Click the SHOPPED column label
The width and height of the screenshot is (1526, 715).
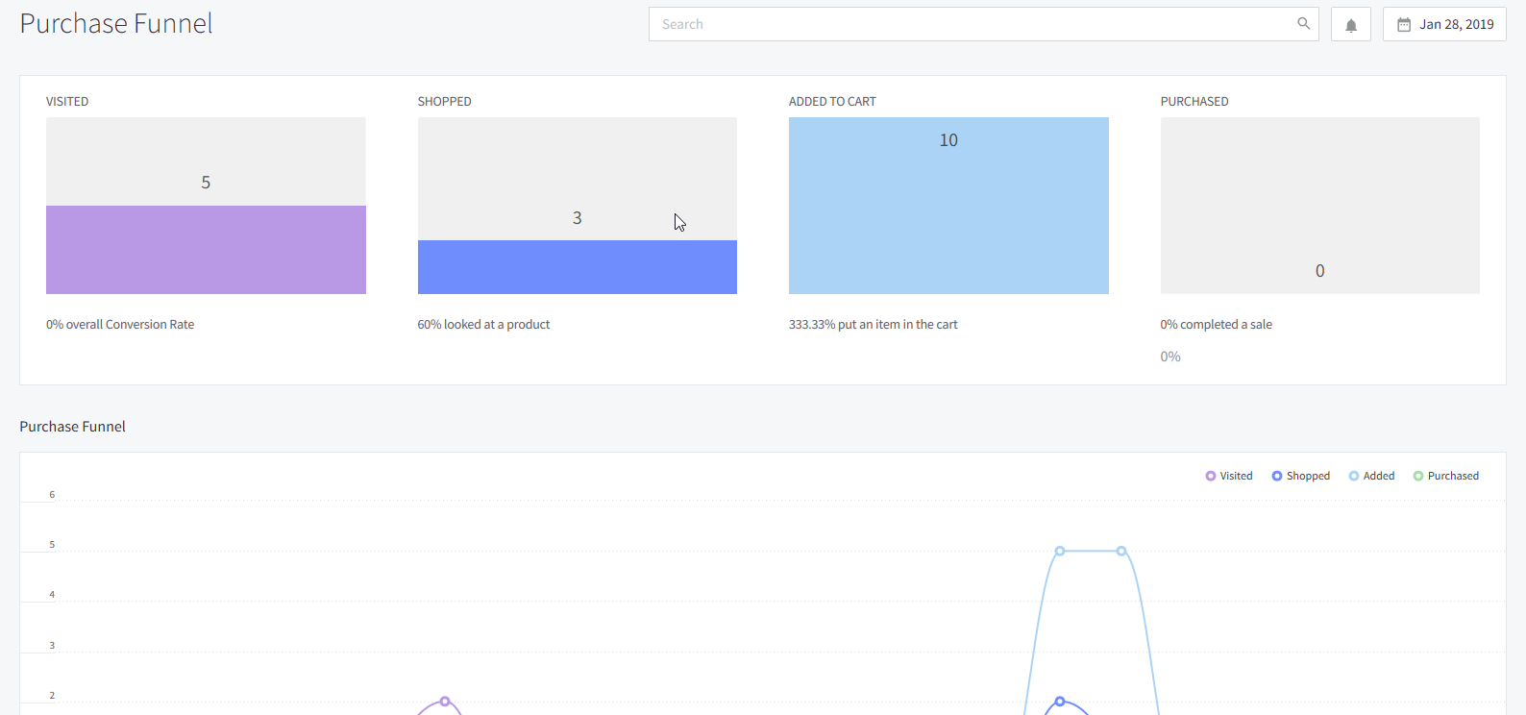click(x=445, y=102)
